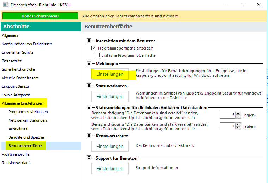This screenshot has height=183, width=268.
Task: Toggle lock icon next to Support für Benutzer
Action: (x=89, y=158)
